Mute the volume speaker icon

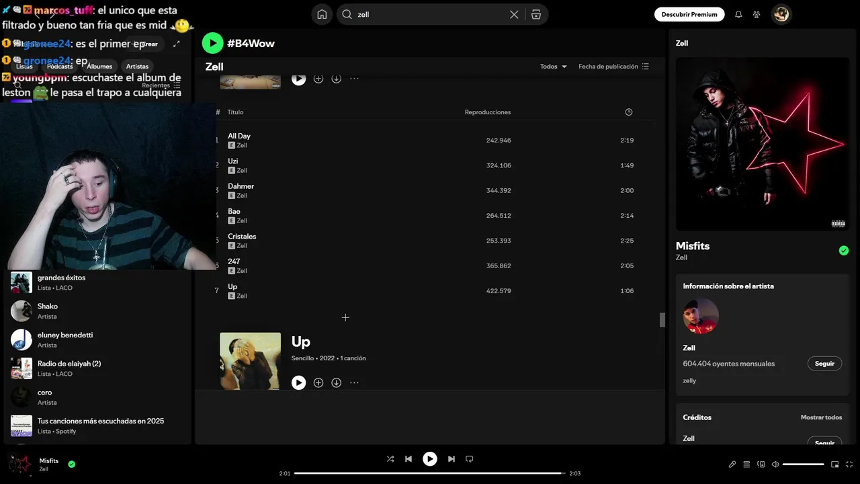coord(775,465)
